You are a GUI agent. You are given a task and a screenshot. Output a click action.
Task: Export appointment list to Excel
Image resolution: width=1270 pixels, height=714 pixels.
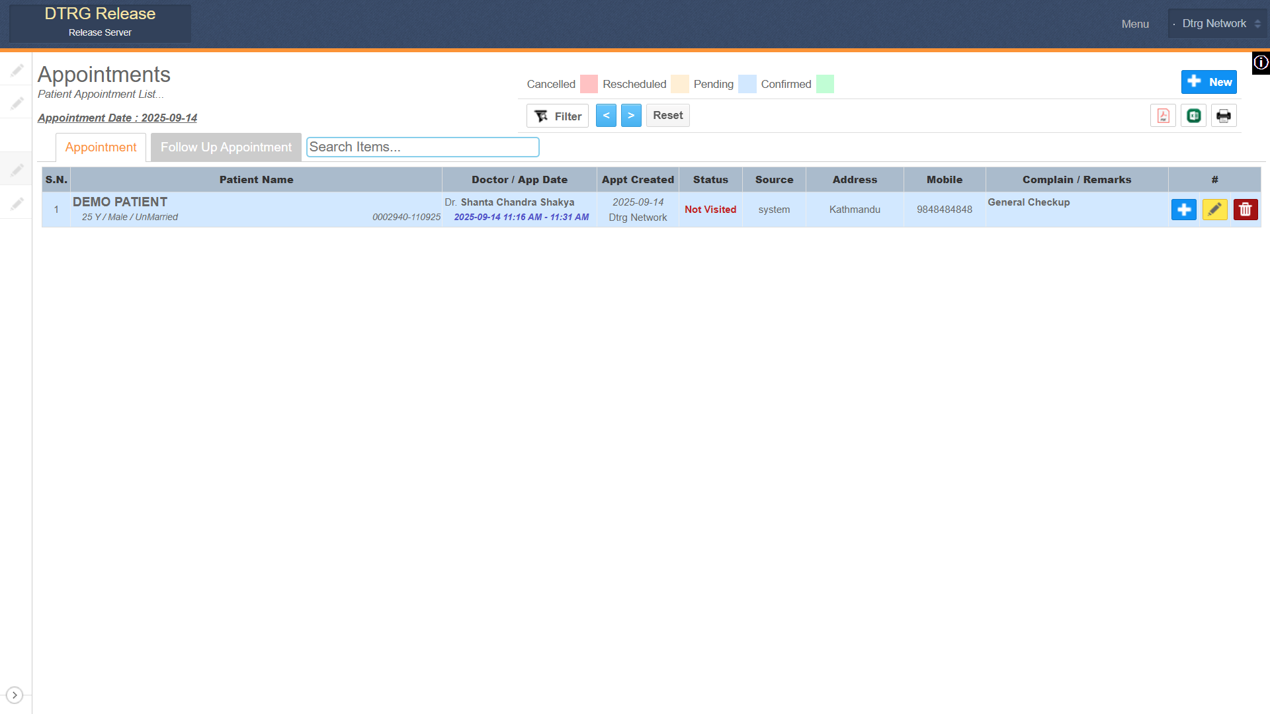pos(1193,116)
